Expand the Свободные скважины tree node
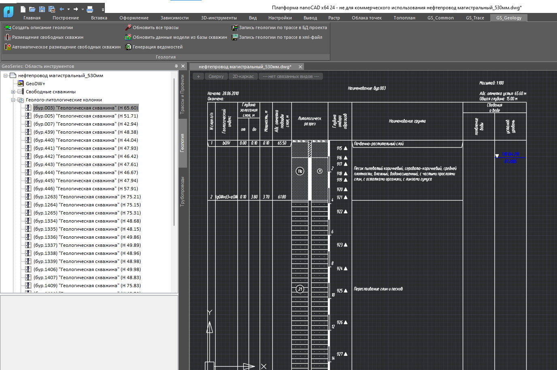This screenshot has height=370, width=557. pyautogui.click(x=13, y=92)
